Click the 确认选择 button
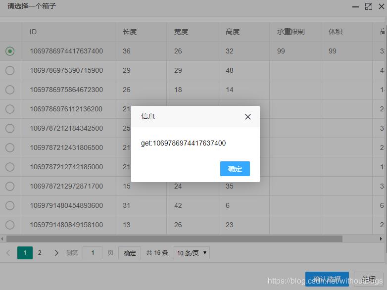The height and width of the screenshot is (290, 387). (327, 279)
